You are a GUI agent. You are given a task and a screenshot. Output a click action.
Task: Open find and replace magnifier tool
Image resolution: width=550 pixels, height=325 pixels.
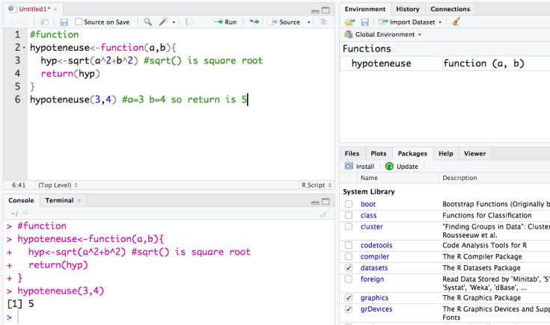(148, 22)
